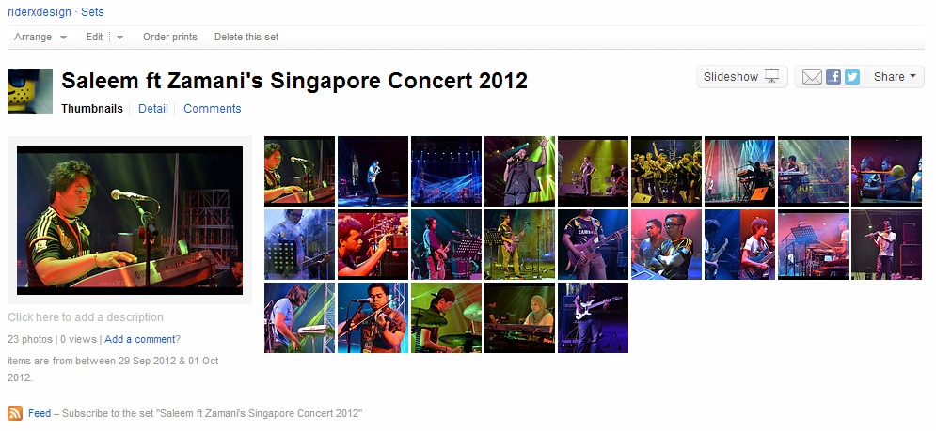This screenshot has height=431, width=936.
Task: Expand the Share dropdown
Action: point(895,77)
